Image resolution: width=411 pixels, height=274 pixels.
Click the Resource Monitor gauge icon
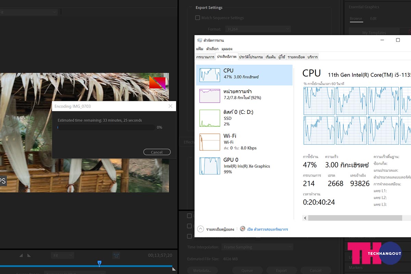coord(242,229)
